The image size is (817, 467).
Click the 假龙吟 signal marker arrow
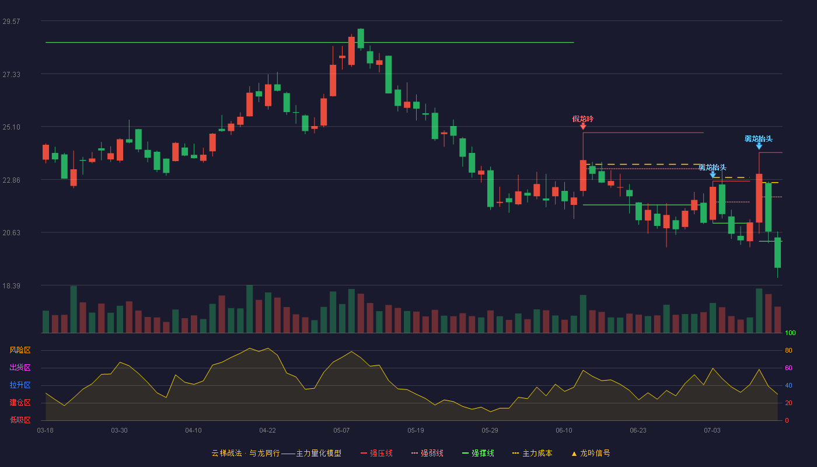[583, 126]
